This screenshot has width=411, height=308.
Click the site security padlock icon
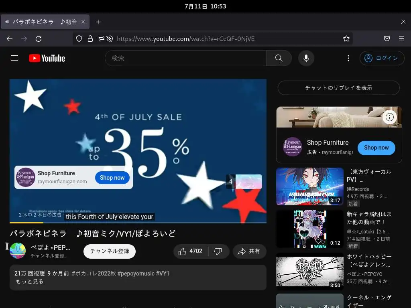point(90,39)
